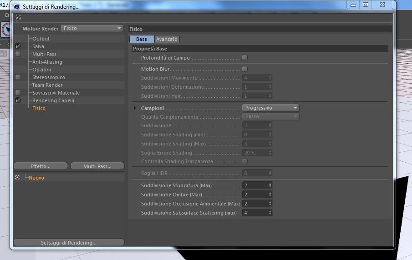The height and width of the screenshot is (260, 412).
Task: Switch to the Avanzato tab
Action: pyautogui.click(x=167, y=39)
